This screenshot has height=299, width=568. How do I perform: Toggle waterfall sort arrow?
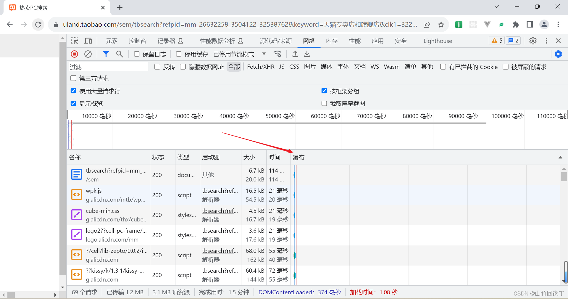click(x=560, y=157)
